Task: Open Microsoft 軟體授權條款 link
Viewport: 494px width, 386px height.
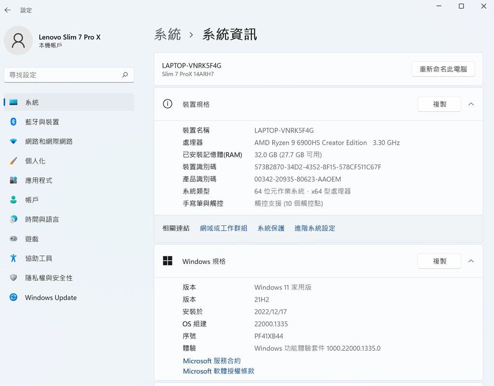Action: click(x=219, y=371)
